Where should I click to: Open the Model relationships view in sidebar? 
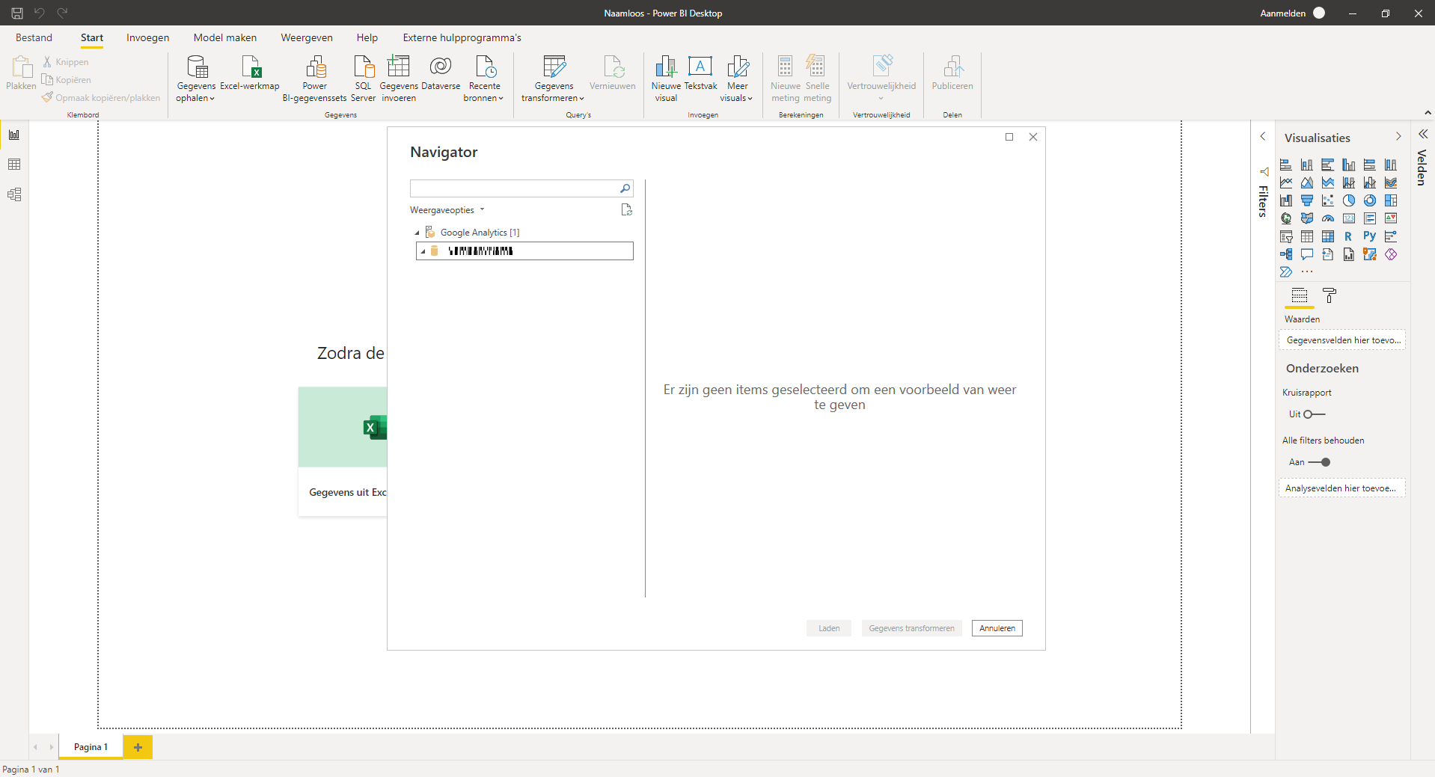point(14,194)
